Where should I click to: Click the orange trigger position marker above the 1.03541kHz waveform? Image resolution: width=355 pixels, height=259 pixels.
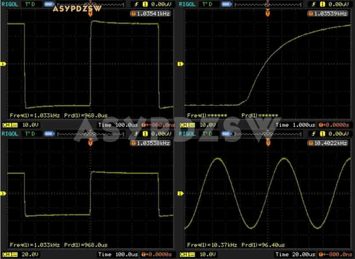(90, 14)
